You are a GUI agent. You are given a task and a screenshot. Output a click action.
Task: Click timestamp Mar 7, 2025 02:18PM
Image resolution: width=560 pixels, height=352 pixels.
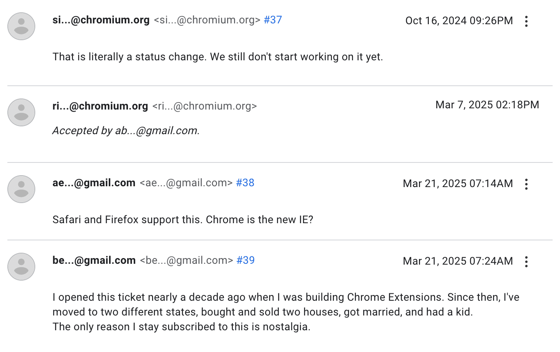(487, 105)
